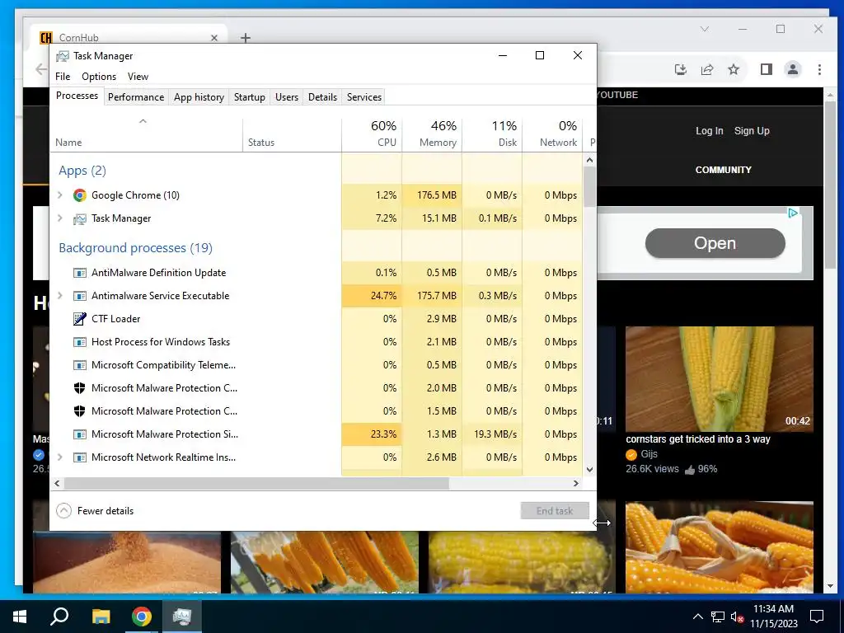Click process list scroll down arrow
Image resolution: width=844 pixels, height=633 pixels.
(x=589, y=469)
